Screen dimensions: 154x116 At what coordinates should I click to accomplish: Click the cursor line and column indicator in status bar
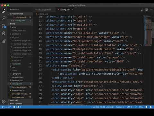(102, 107)
